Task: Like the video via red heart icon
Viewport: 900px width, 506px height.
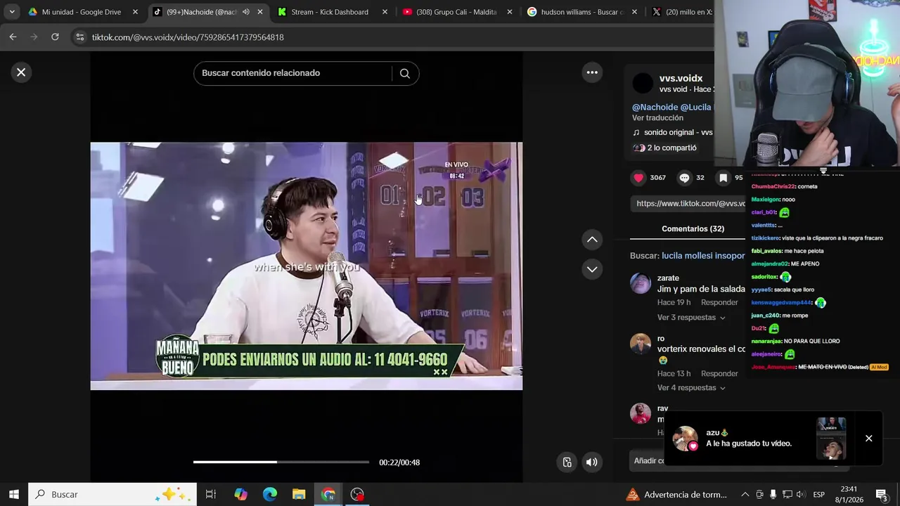Action: pos(638,178)
